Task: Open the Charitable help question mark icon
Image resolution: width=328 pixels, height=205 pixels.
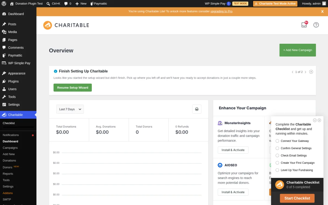Action: [x=316, y=25]
